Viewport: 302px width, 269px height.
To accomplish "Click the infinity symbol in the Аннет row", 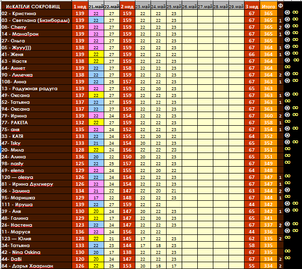I will click(x=296, y=68).
